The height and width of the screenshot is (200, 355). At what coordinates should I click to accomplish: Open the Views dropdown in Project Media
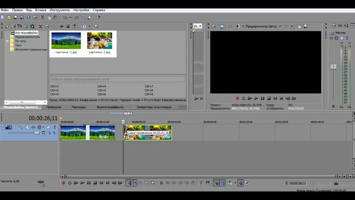89,26
